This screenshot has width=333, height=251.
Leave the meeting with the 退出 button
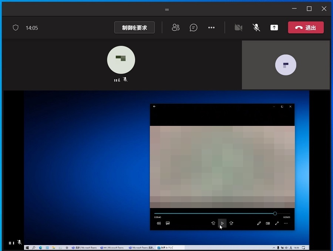click(306, 28)
